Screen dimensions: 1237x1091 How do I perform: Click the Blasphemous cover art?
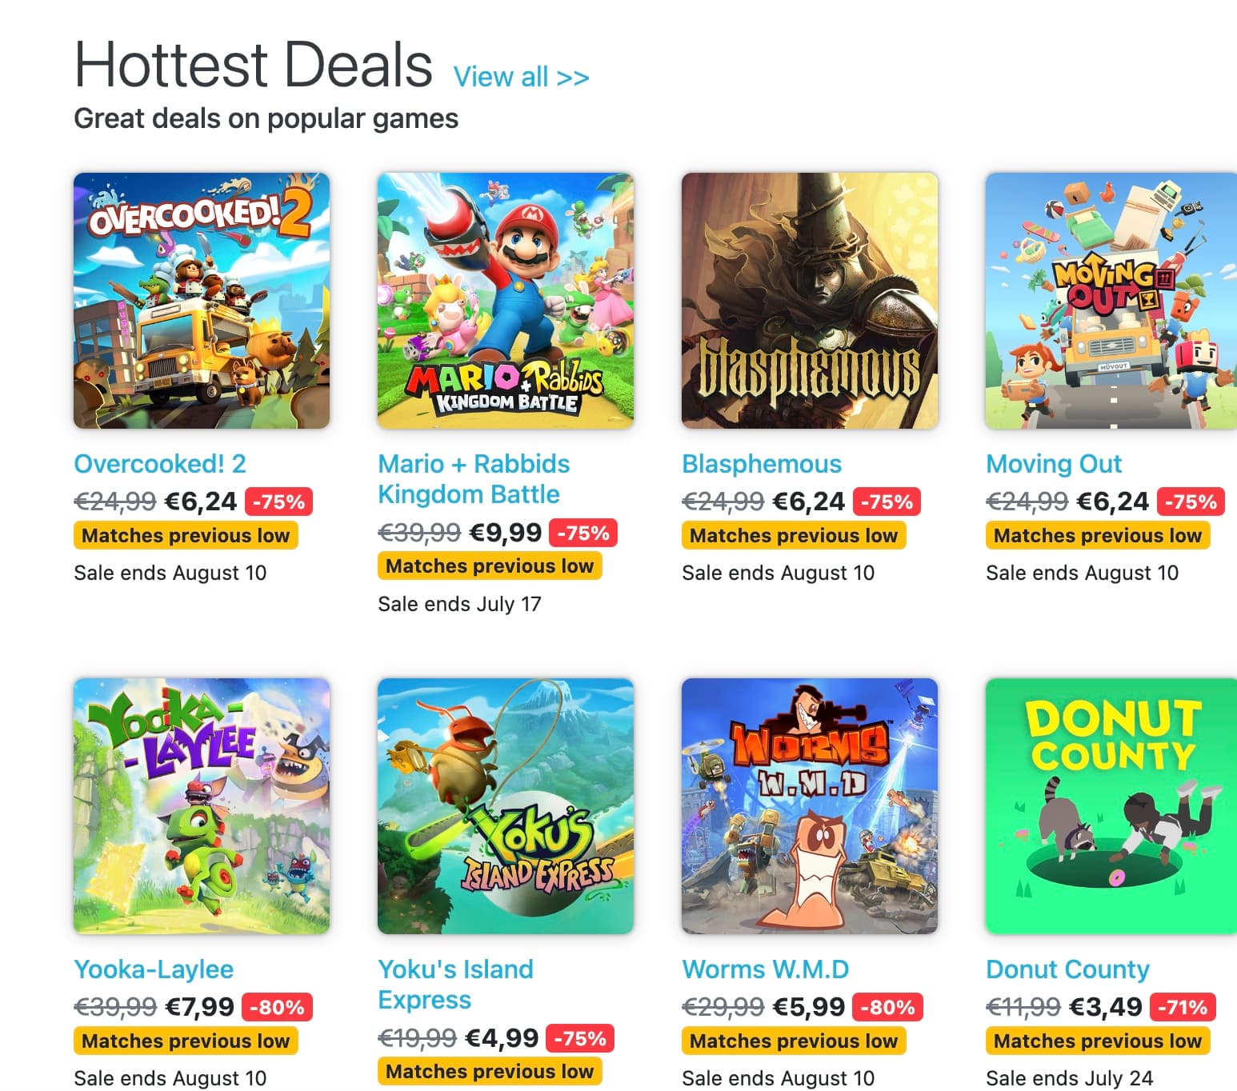click(809, 301)
